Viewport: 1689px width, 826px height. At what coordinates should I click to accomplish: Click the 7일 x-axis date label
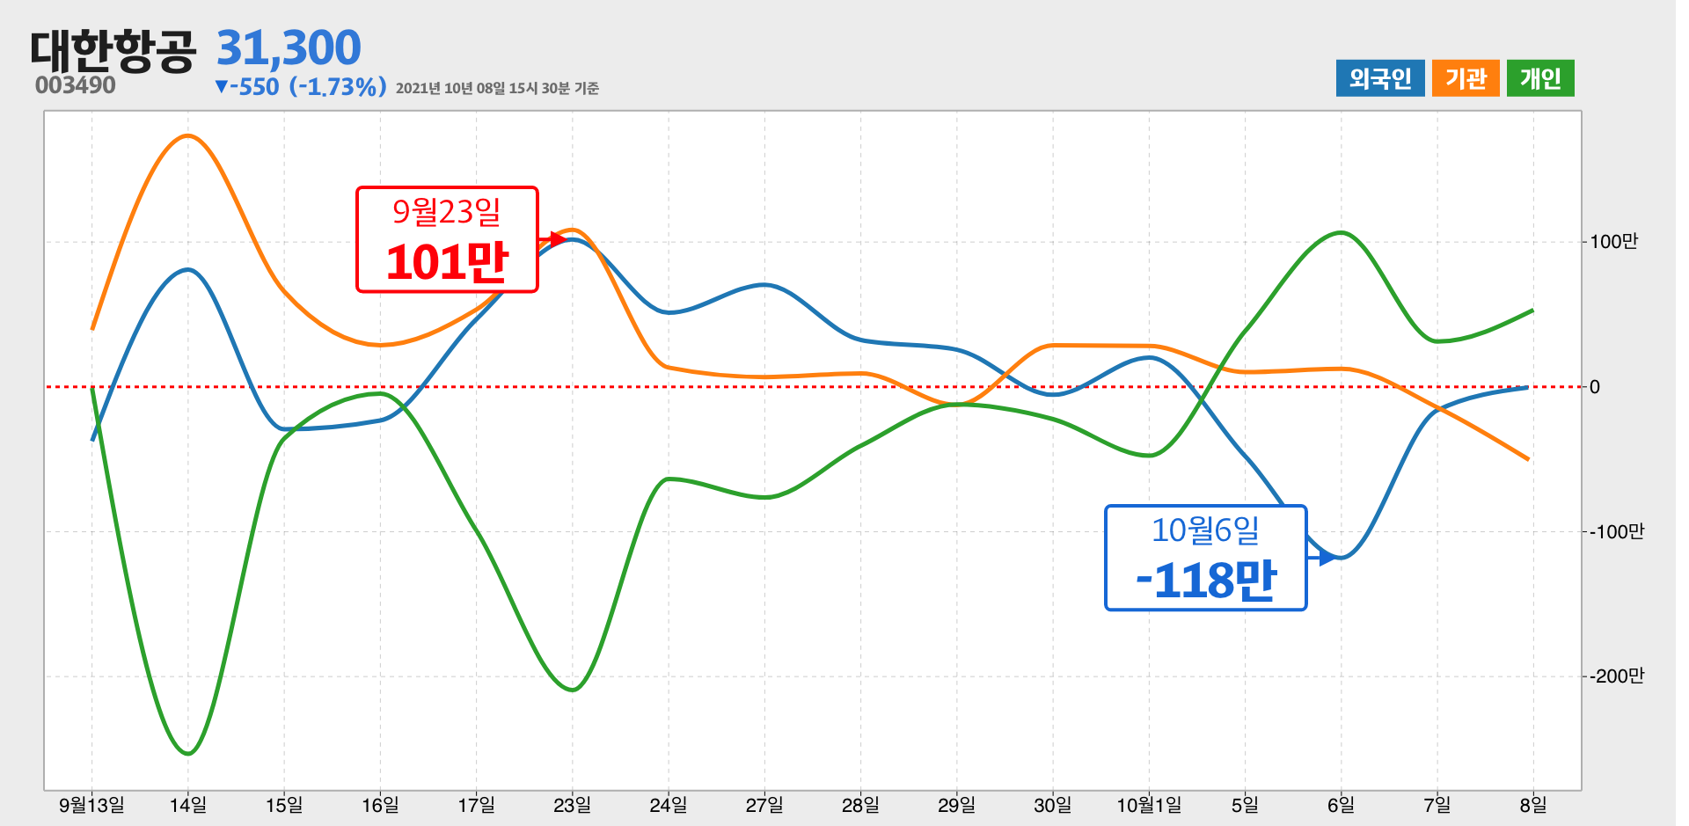(x=1437, y=805)
